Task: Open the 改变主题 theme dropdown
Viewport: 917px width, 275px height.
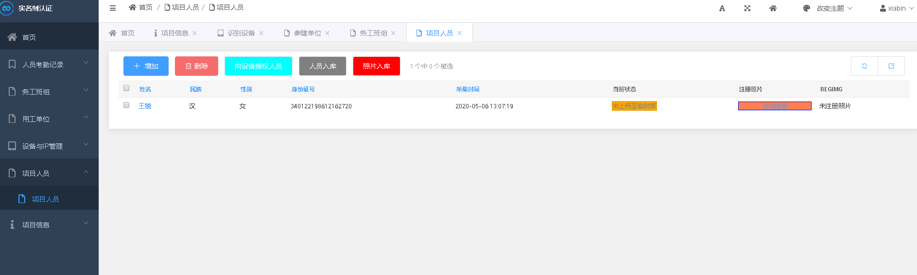Action: [828, 8]
